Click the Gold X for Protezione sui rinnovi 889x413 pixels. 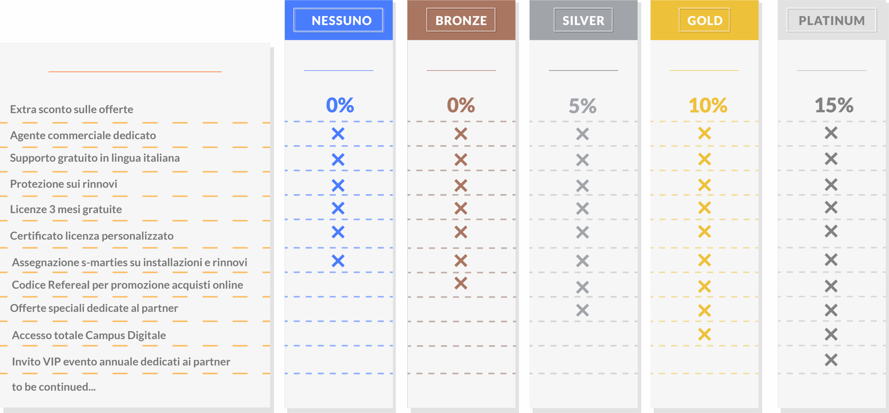(705, 185)
